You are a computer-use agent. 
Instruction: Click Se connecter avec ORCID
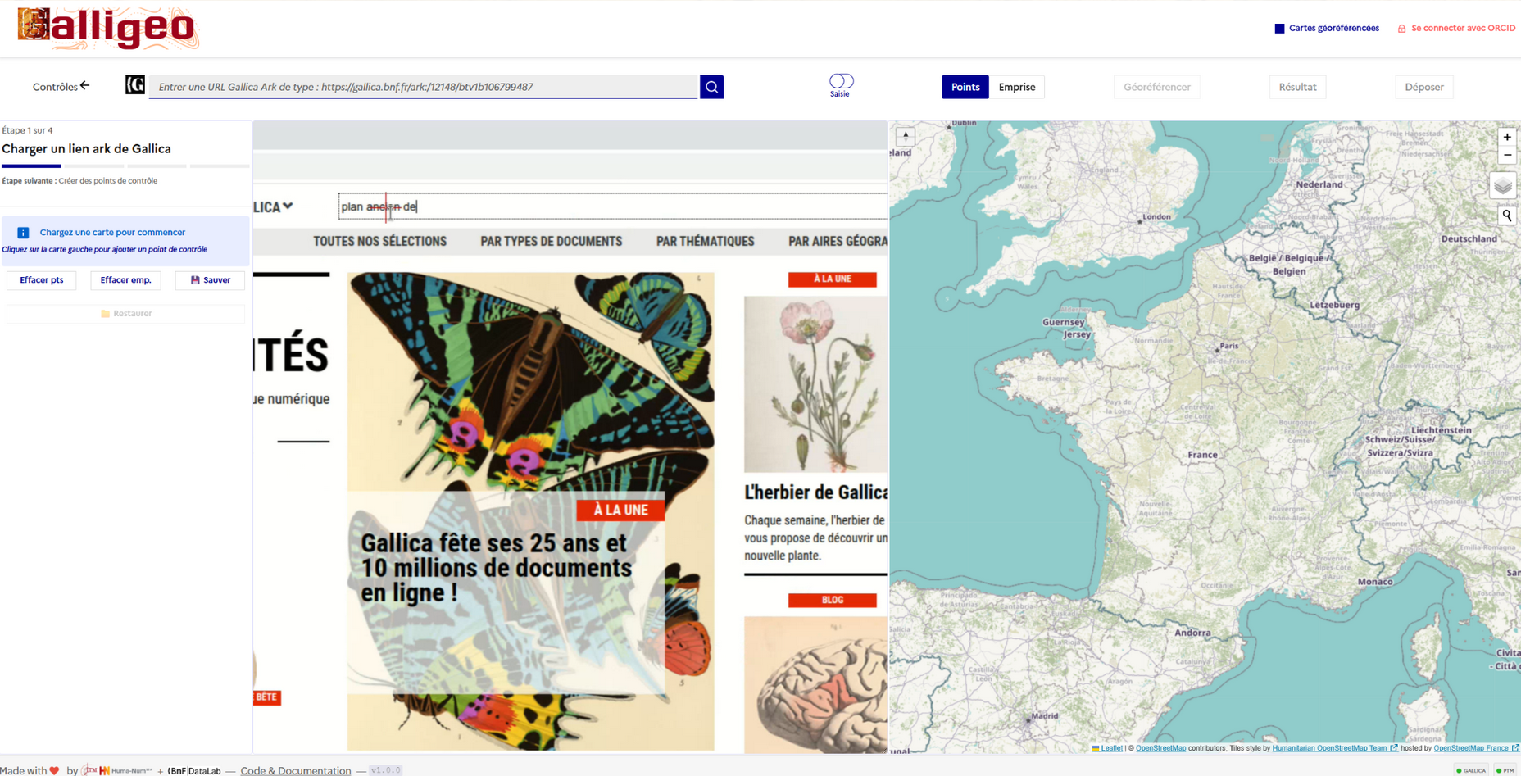point(1463,29)
